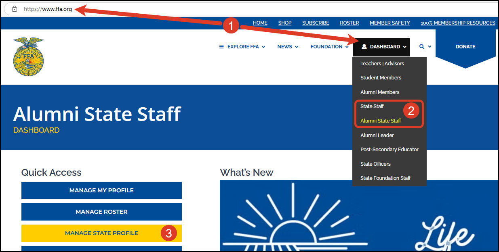
Task: Select State Foundation Staff dashboard
Action: coord(385,178)
